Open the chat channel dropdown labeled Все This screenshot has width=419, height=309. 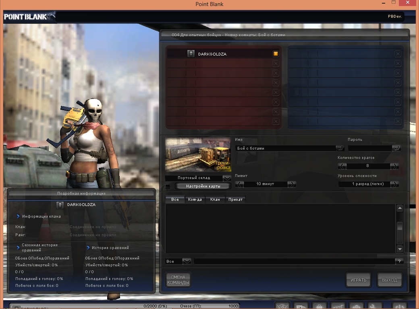187,262
